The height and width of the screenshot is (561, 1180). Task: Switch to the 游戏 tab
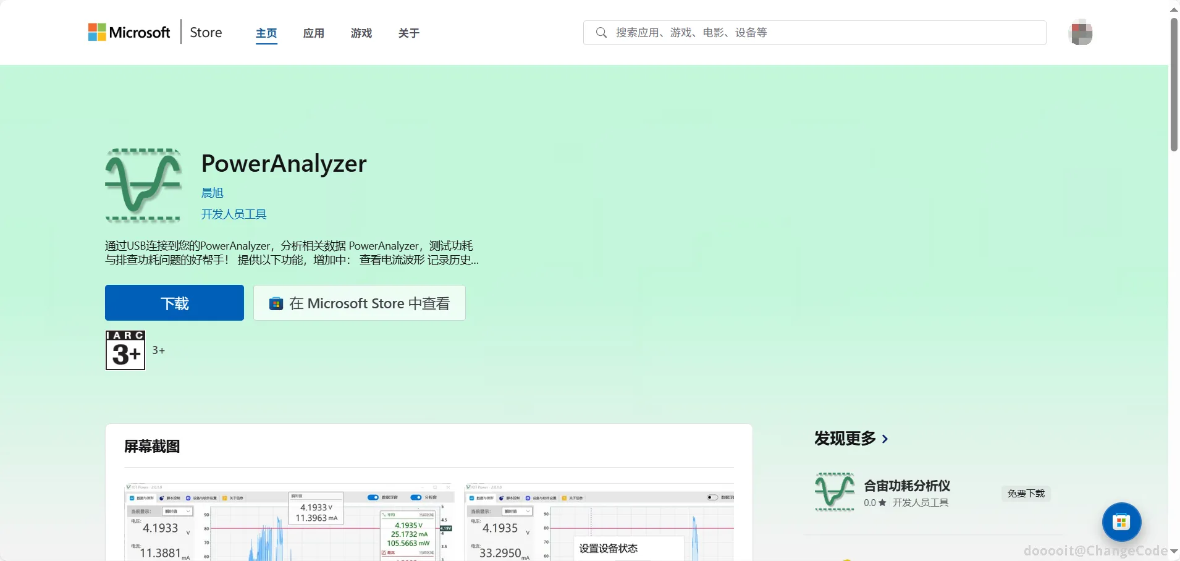point(361,33)
